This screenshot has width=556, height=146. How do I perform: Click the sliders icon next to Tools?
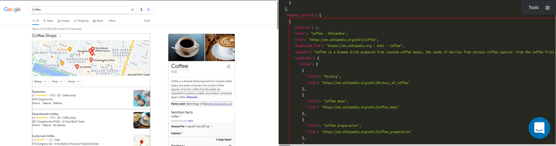548,8
